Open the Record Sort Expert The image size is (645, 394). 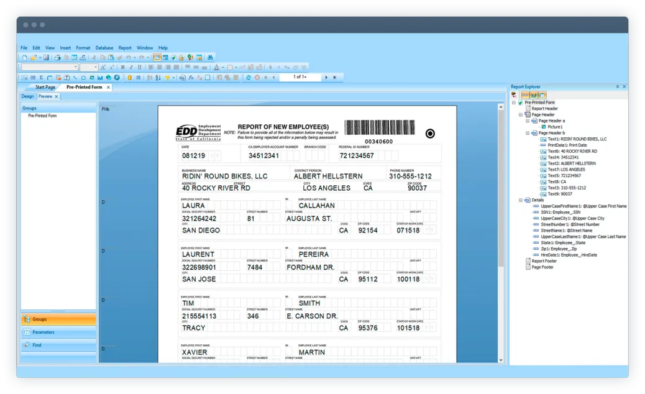coord(157,76)
